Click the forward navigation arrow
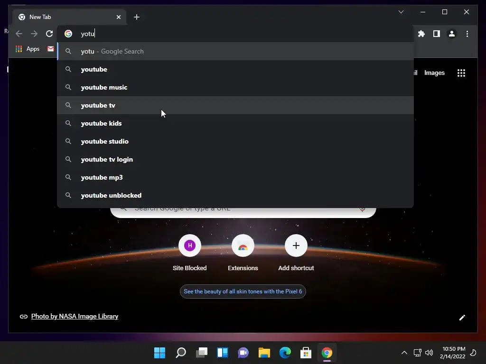This screenshot has height=364, width=486. (x=34, y=34)
